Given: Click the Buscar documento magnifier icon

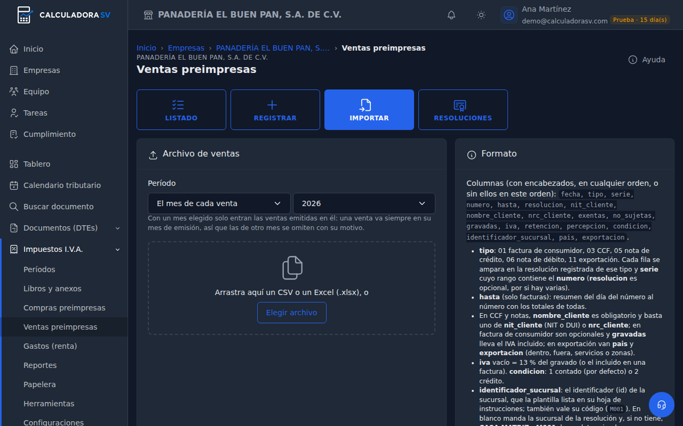Looking at the screenshot, I should click(x=14, y=207).
